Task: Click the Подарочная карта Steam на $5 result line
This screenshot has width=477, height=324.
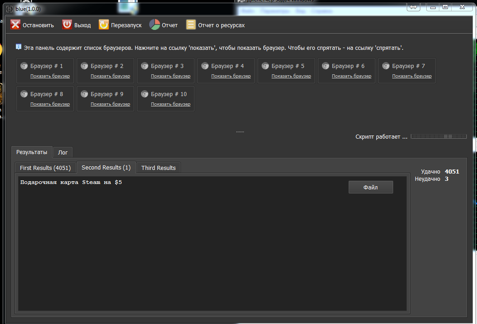Action: [x=71, y=182]
